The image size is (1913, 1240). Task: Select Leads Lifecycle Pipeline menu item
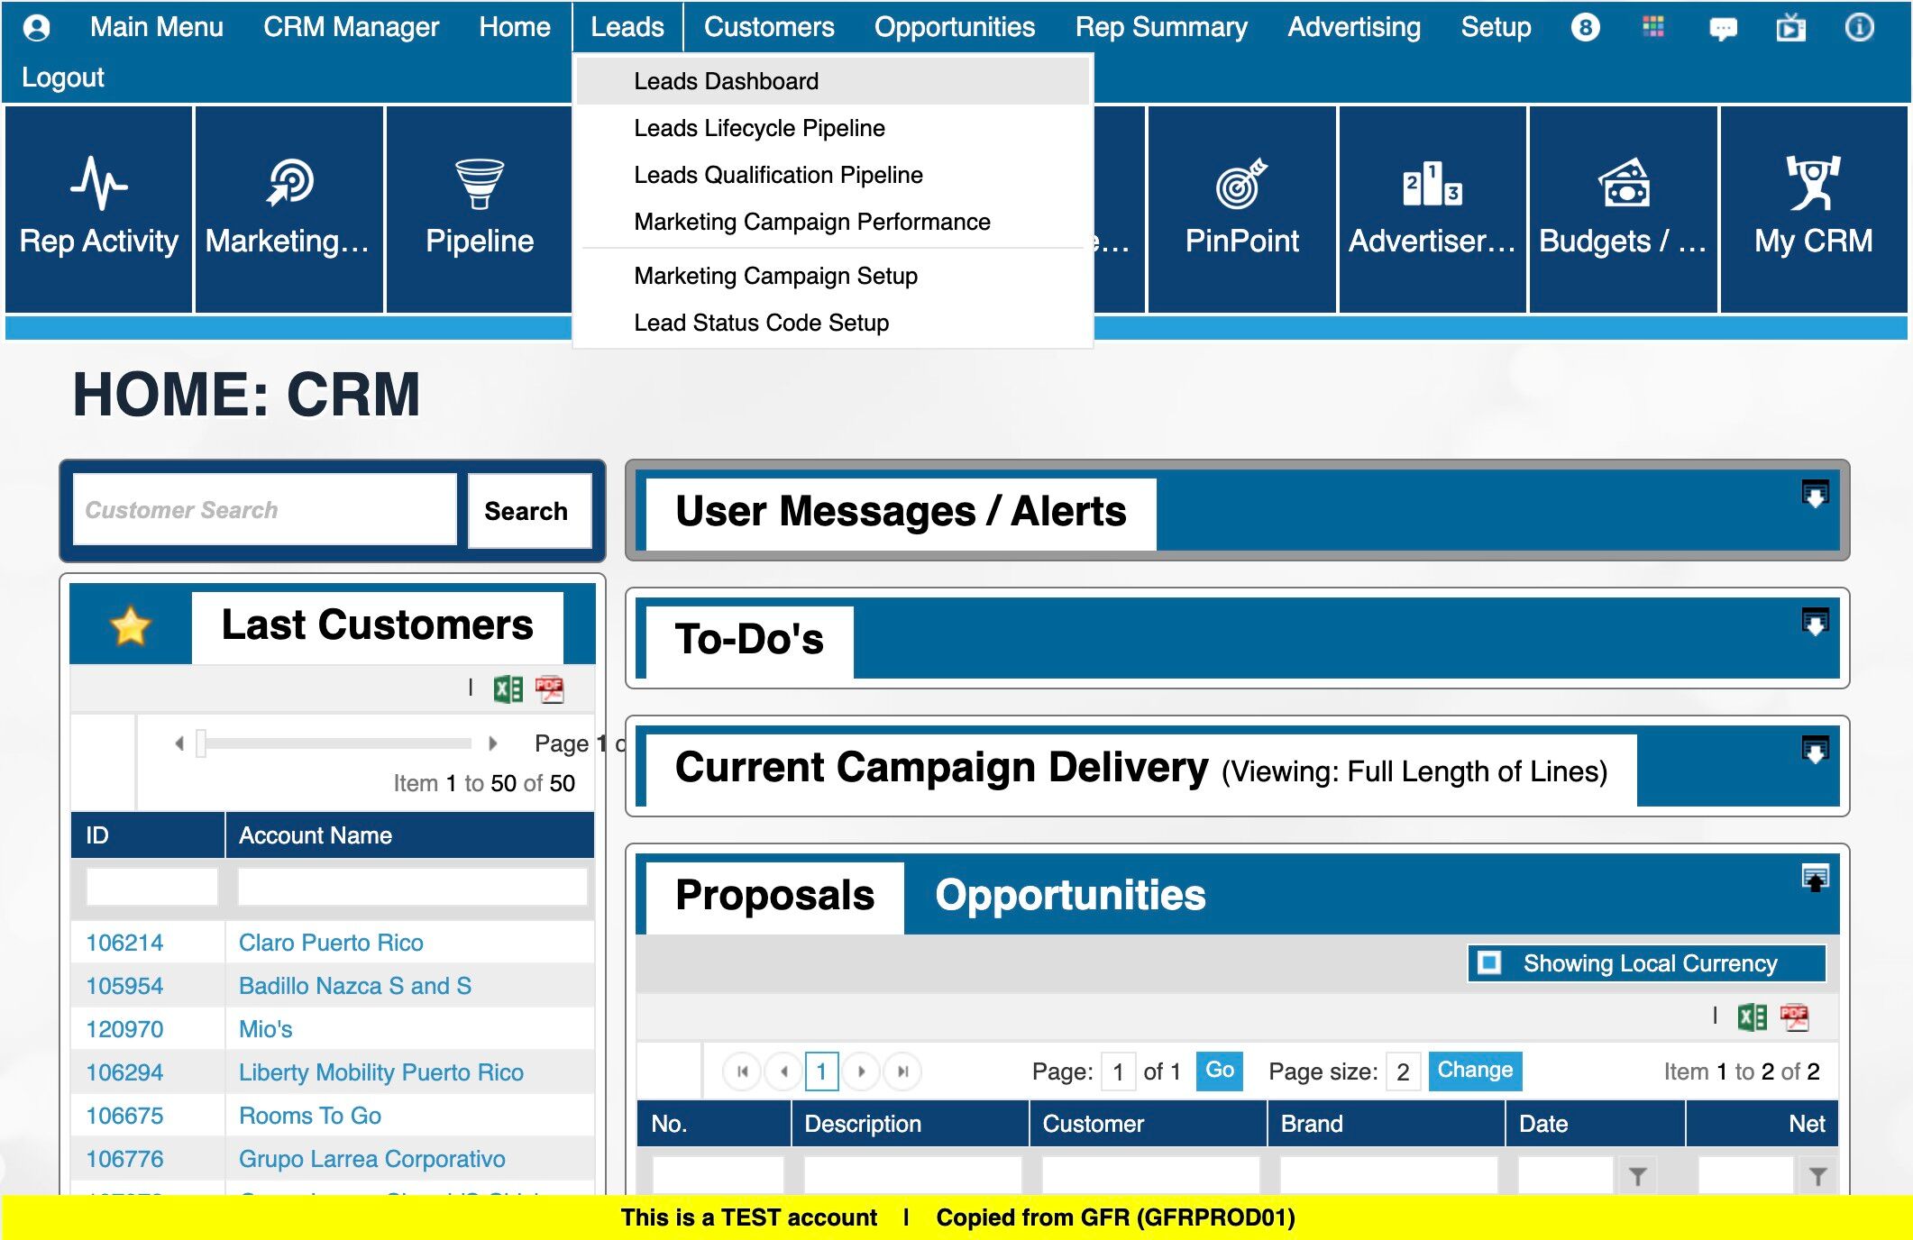pos(759,128)
